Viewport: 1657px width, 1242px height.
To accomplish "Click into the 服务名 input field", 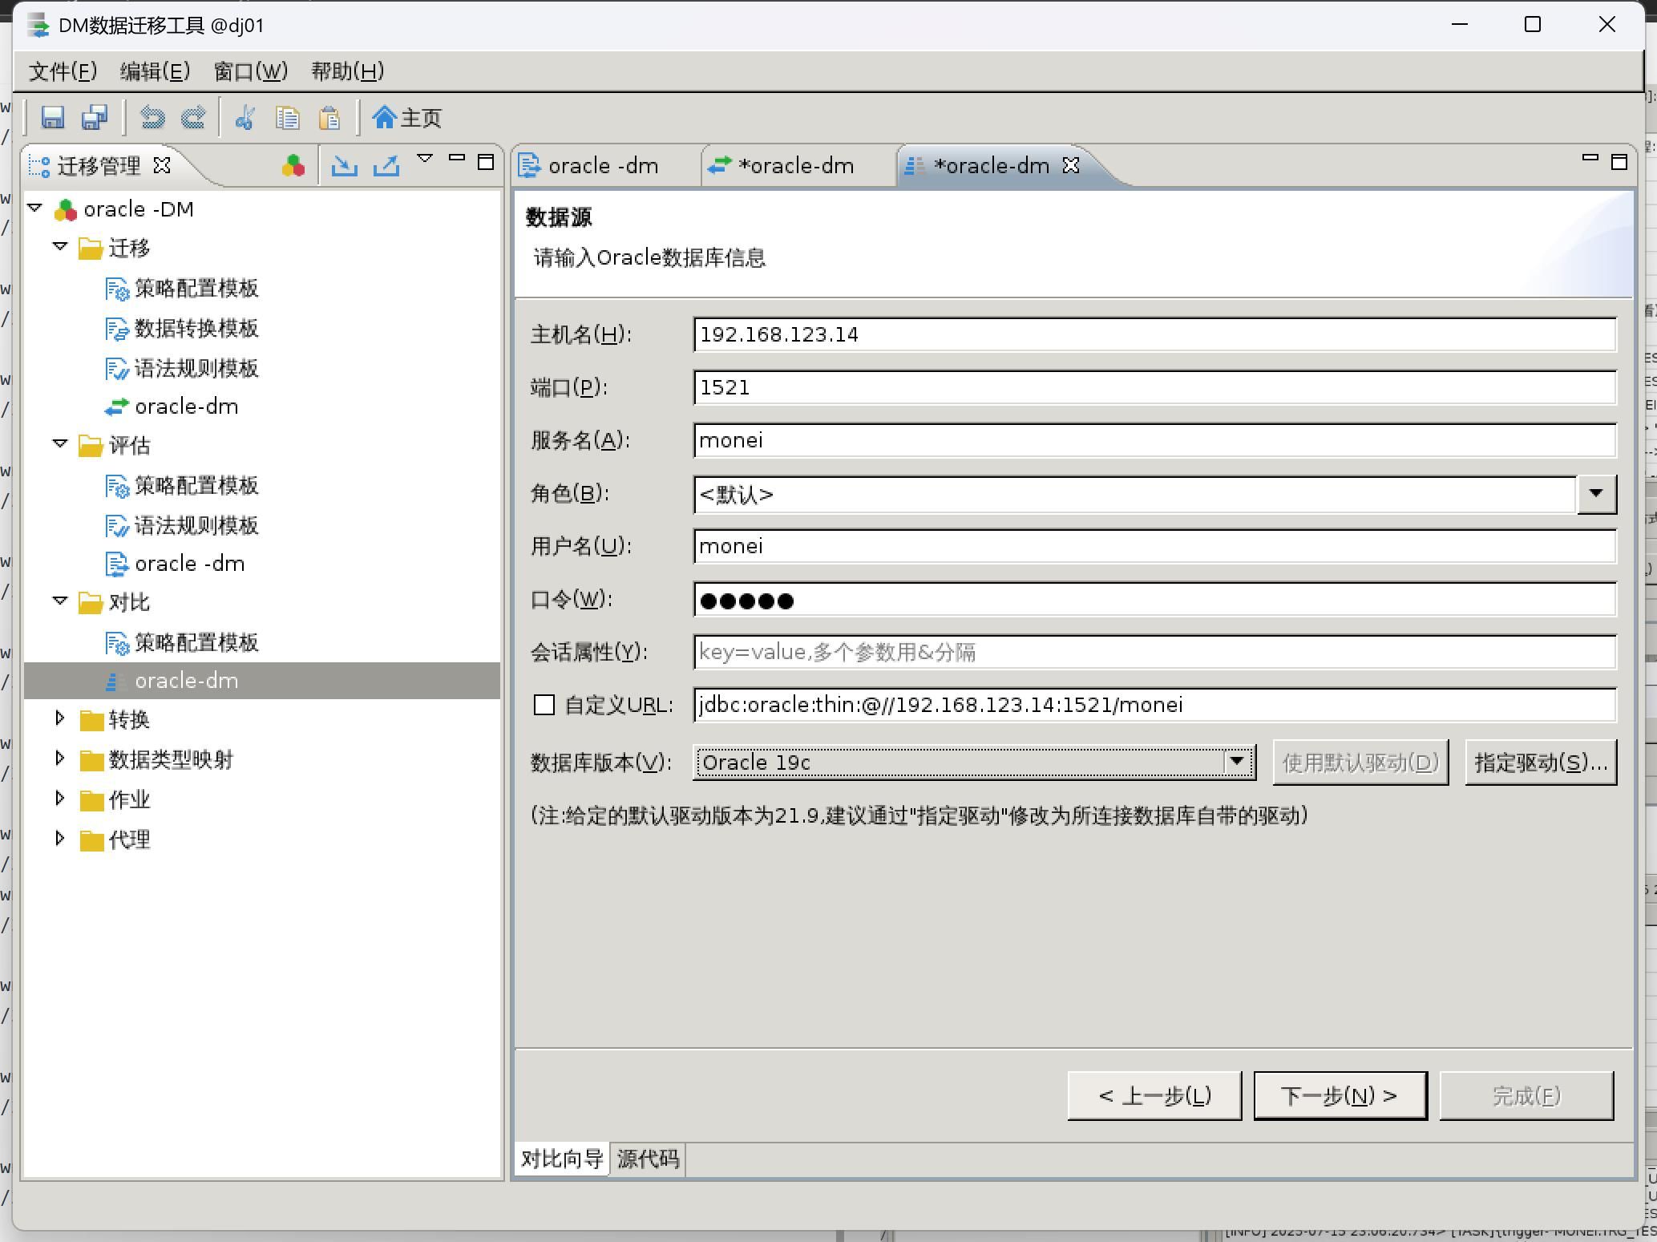I will [x=1154, y=441].
